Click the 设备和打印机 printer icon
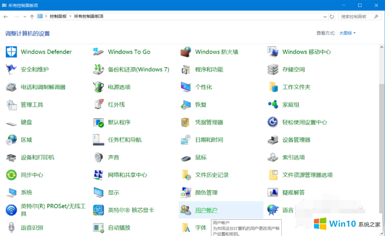 [11, 157]
